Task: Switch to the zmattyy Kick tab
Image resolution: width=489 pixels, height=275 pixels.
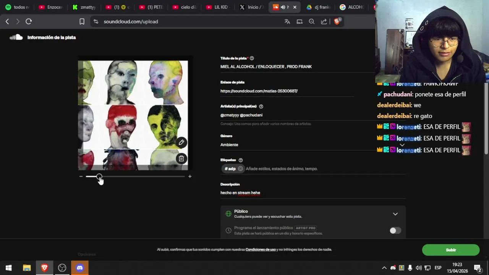Action: pyautogui.click(x=84, y=7)
